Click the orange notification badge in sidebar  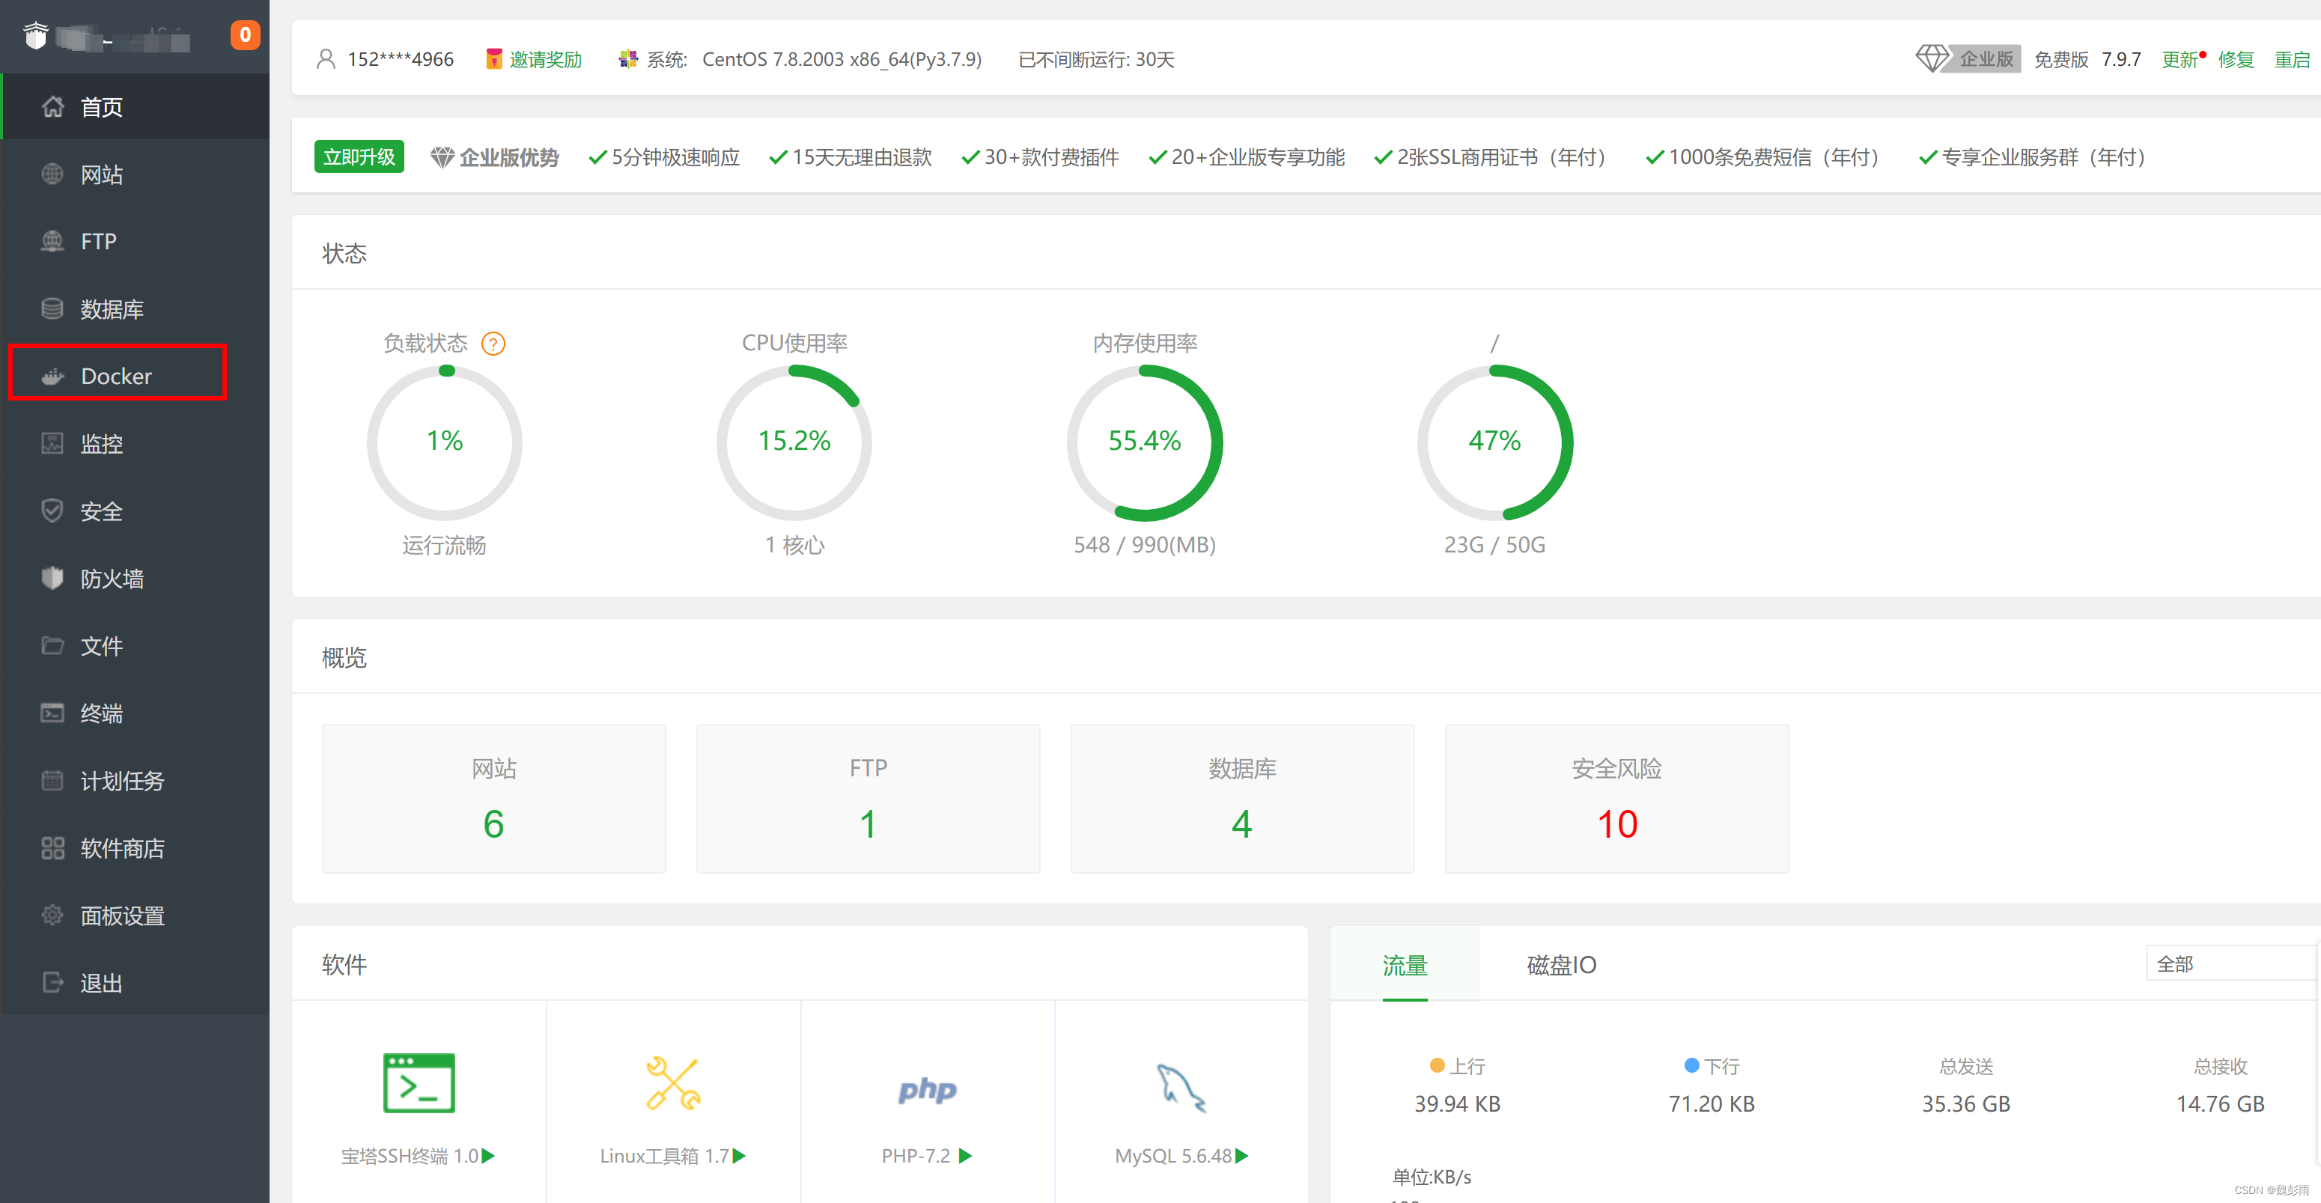[x=244, y=35]
